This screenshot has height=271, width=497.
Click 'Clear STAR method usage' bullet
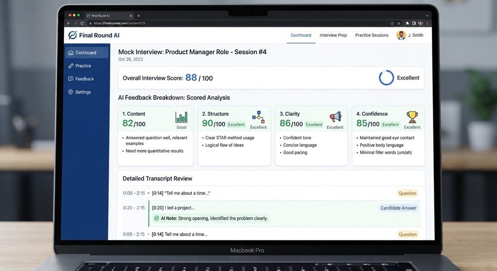(230, 138)
